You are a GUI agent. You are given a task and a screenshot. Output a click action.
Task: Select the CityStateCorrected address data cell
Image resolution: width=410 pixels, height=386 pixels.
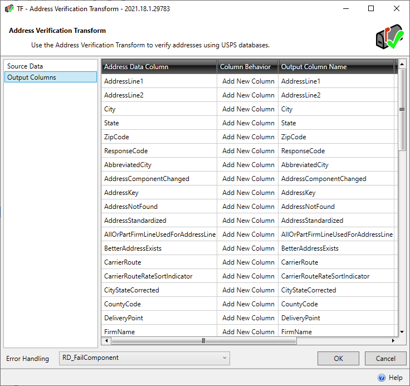pyautogui.click(x=159, y=290)
